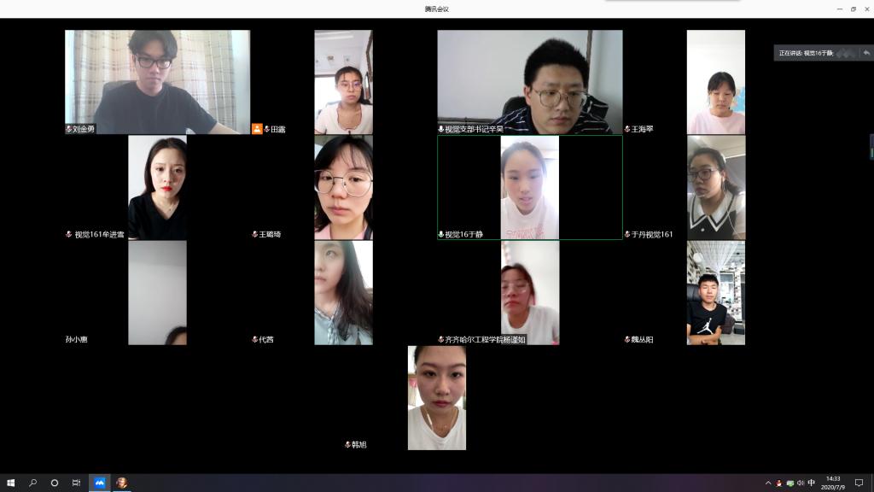Viewport: 874px width, 492px height.
Task: Open the volume control in the system tray
Action: (800, 483)
